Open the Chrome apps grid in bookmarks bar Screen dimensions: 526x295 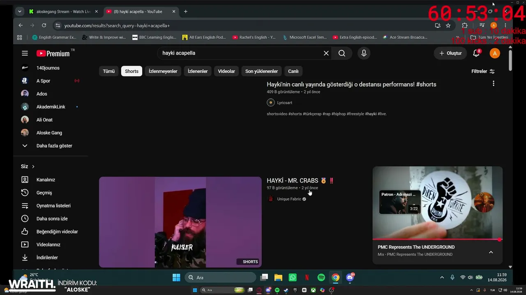19,37
